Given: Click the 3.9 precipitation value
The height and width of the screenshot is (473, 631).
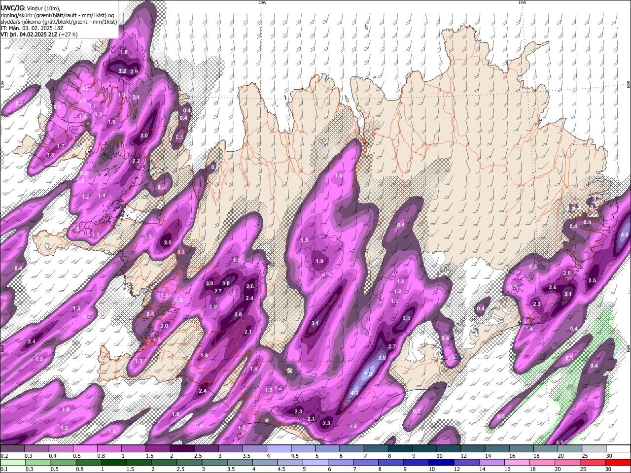Looking at the screenshot, I should (x=382, y=357).
